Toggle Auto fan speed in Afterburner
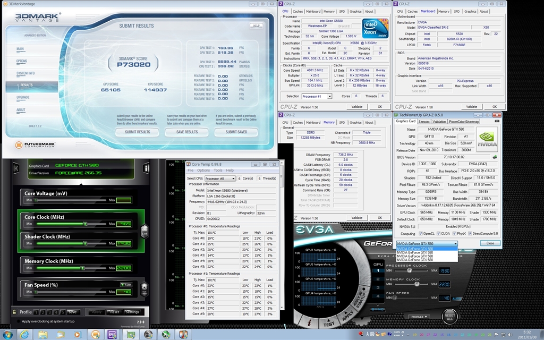Screen dimensions: 544x340 (126, 285)
